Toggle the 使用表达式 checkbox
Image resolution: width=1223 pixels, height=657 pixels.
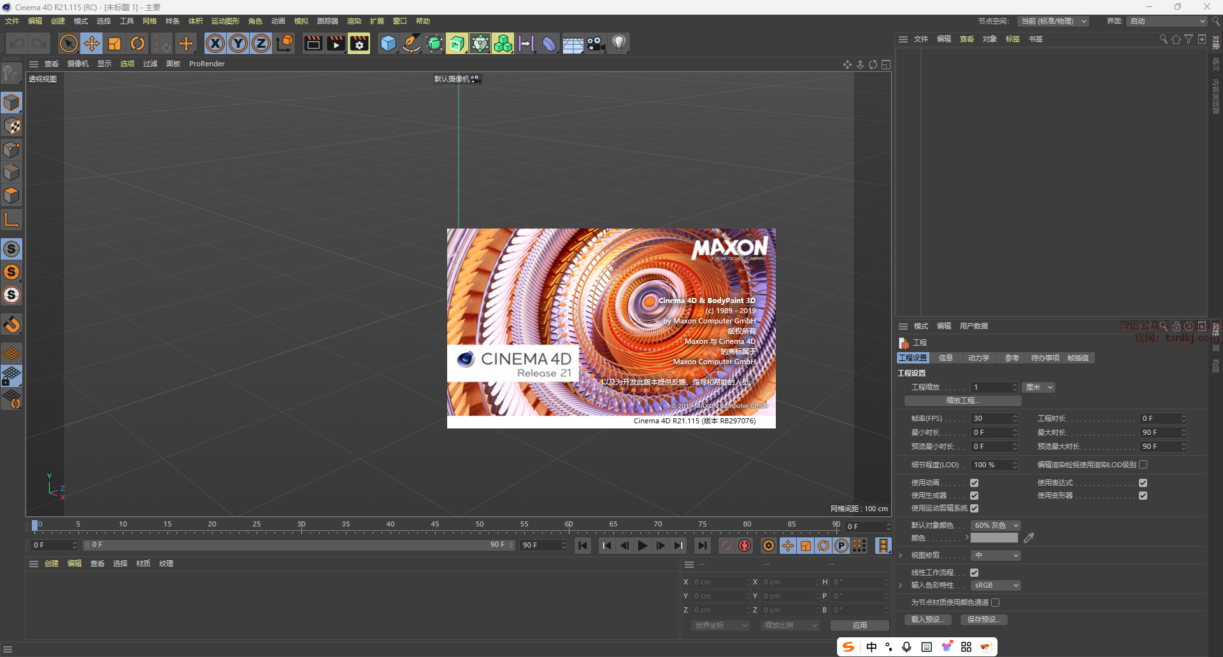(x=1143, y=483)
